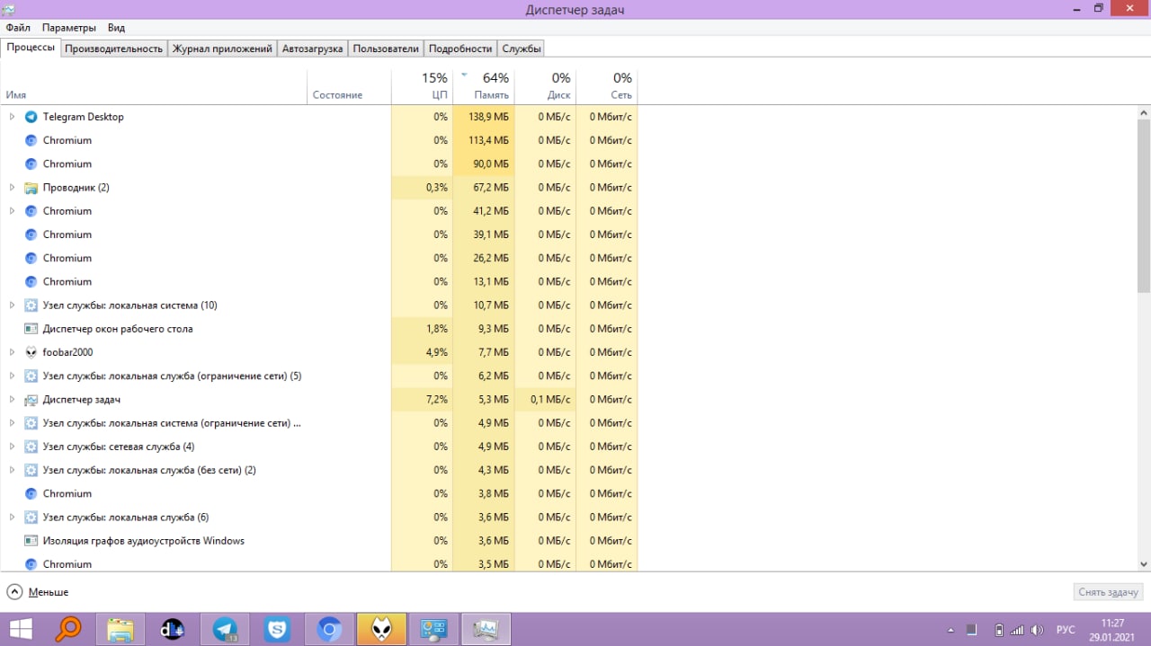
Task: Click the Task Manager taskbar icon
Action: coord(486,629)
